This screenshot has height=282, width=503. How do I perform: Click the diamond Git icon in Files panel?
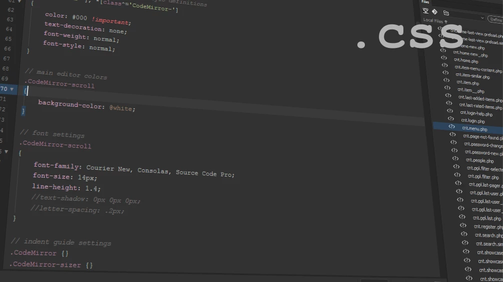tap(434, 12)
